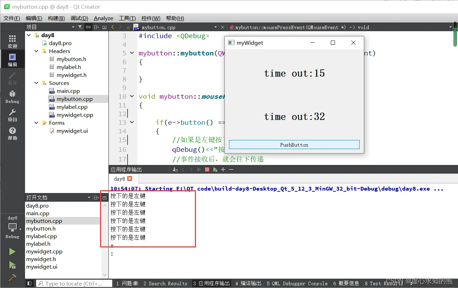Open the 项目 (Projects) mode in sidebar

[12, 115]
